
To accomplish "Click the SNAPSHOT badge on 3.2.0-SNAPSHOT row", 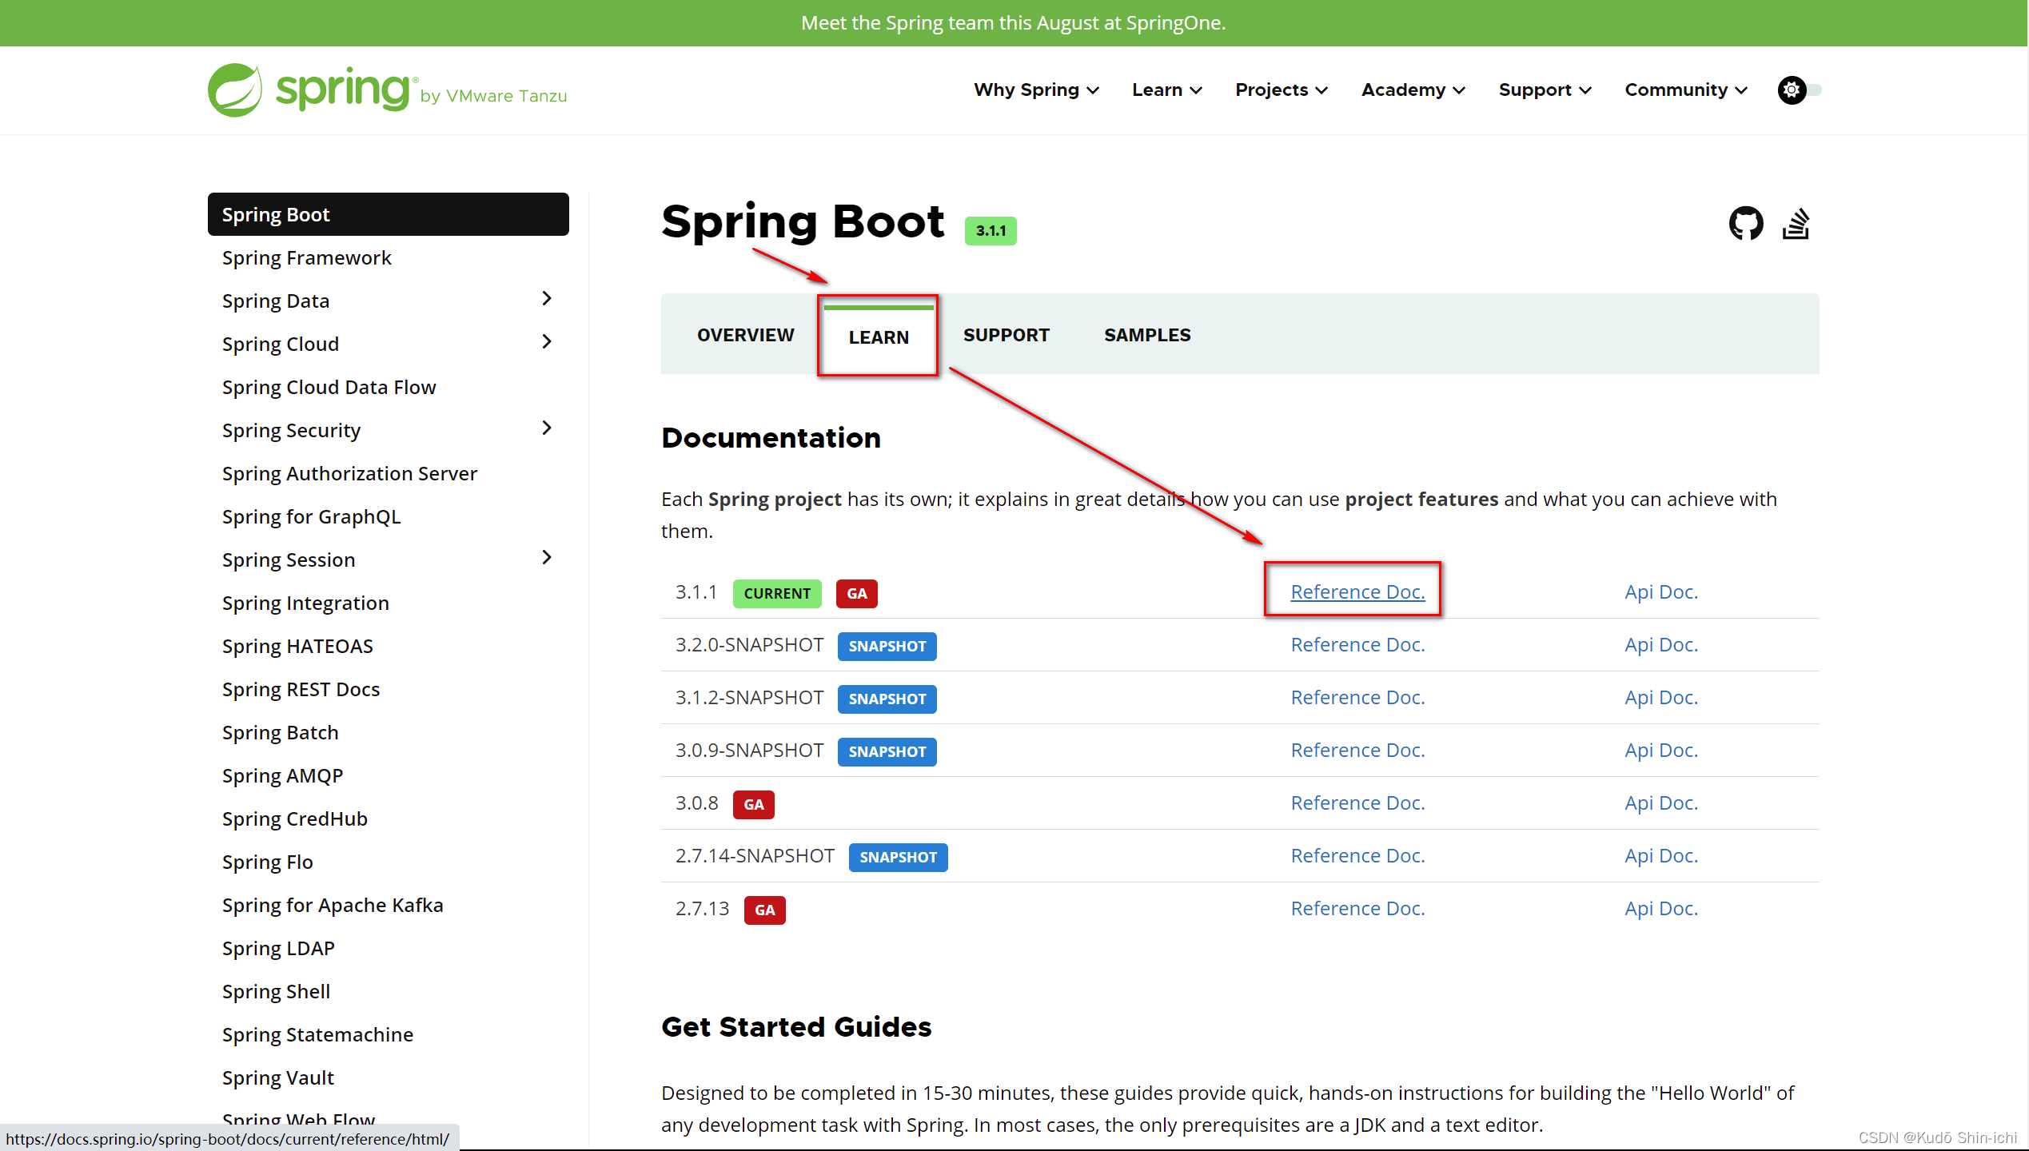I will (x=887, y=646).
